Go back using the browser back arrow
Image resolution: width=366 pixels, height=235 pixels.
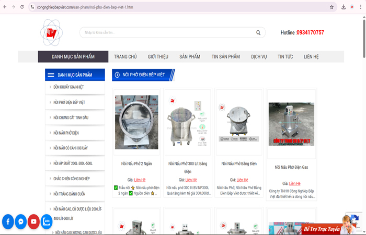coord(5,7)
